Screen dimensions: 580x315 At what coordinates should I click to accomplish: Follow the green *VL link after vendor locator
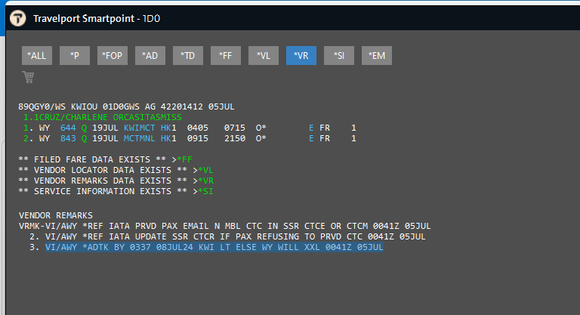click(205, 170)
